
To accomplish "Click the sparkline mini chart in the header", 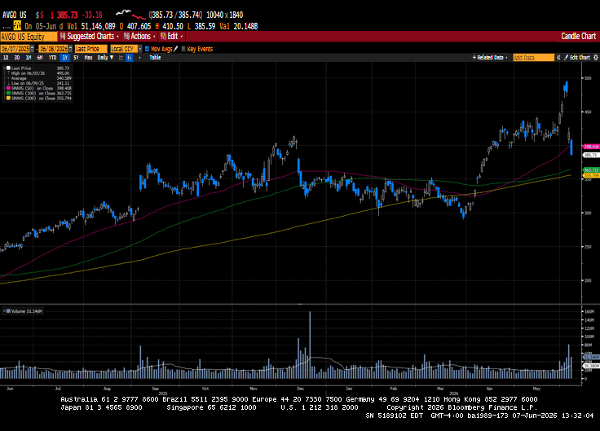I will 131,15.
